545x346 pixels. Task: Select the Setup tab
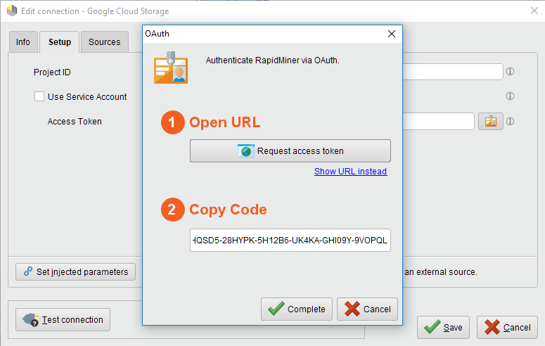point(59,42)
